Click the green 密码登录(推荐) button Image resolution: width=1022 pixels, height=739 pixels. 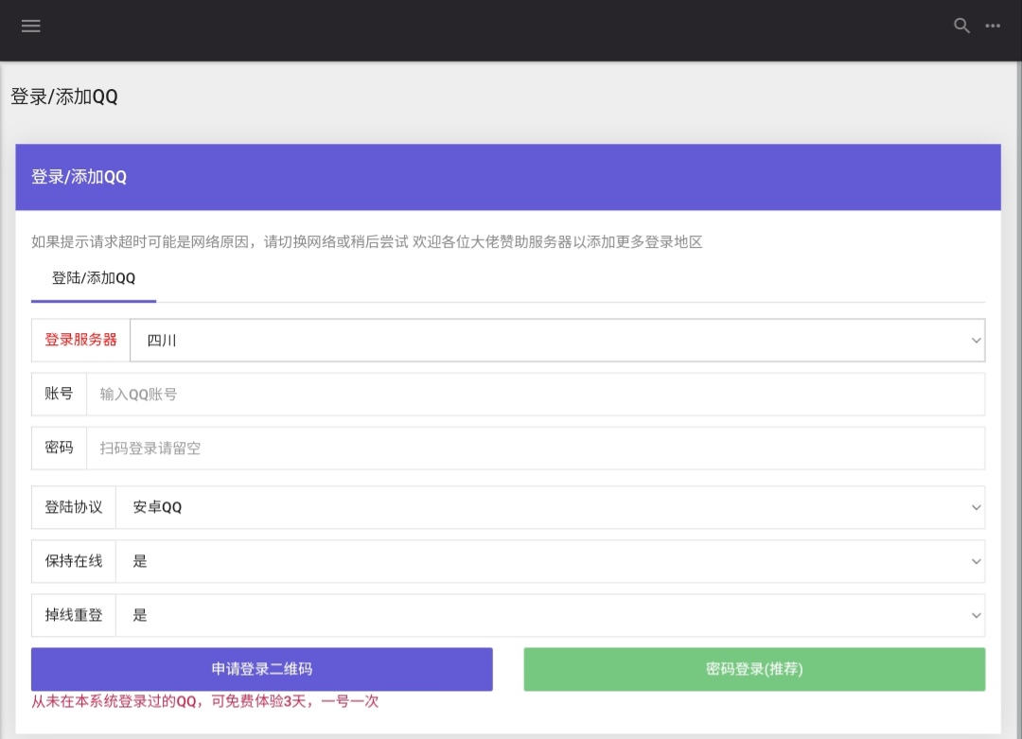point(754,669)
